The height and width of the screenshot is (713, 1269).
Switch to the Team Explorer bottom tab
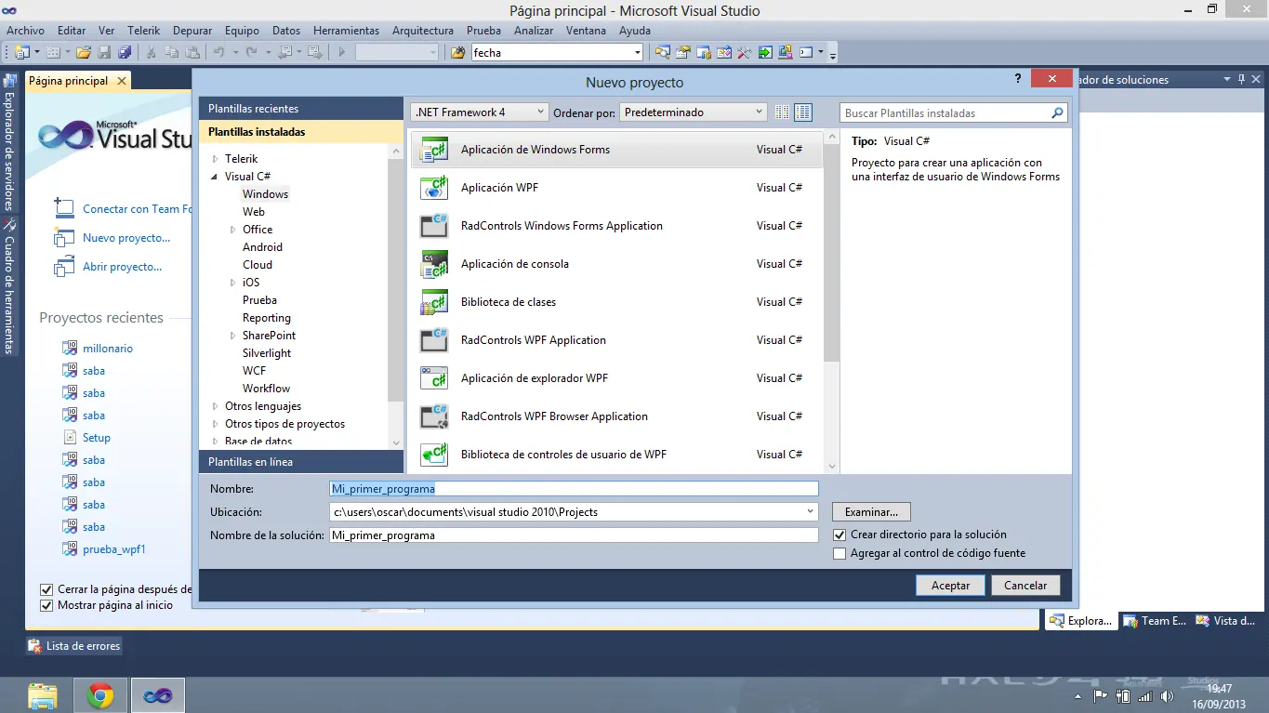point(1154,621)
